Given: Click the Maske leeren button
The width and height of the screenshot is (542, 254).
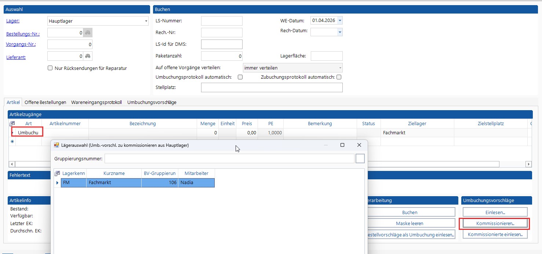Looking at the screenshot, I should click(409, 223).
